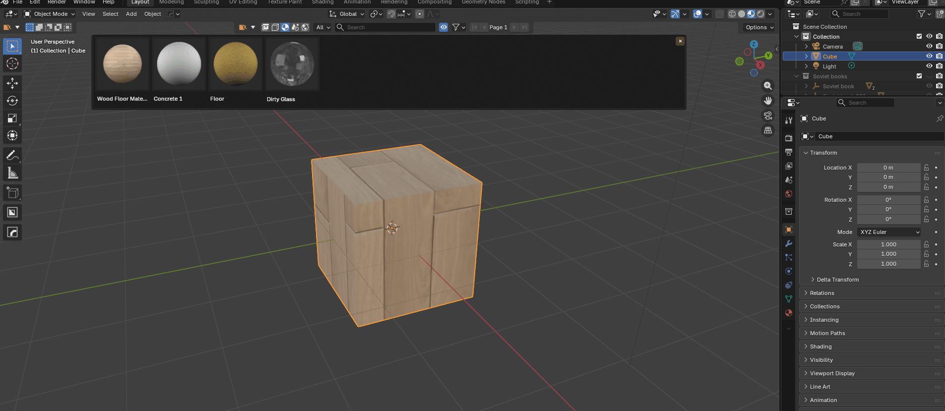Toggle proportional editing in header
The height and width of the screenshot is (411, 945).
[420, 14]
